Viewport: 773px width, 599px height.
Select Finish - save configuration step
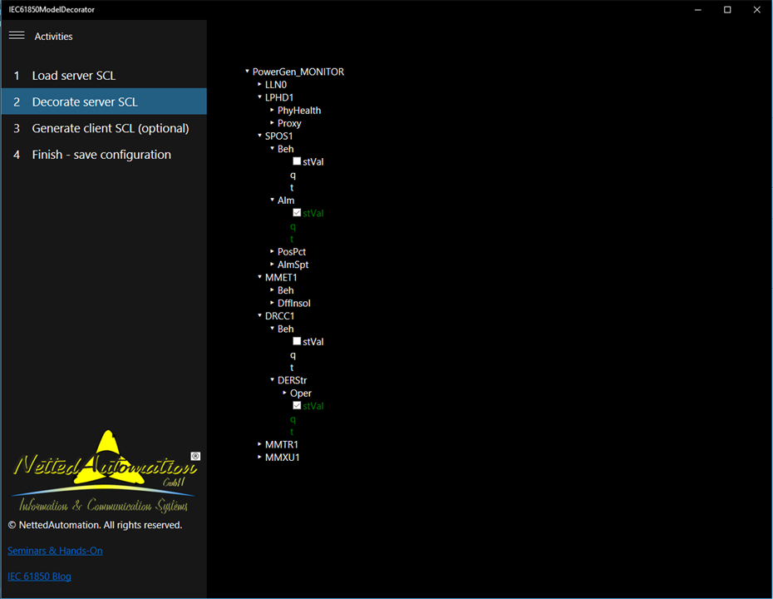pyautogui.click(x=104, y=155)
